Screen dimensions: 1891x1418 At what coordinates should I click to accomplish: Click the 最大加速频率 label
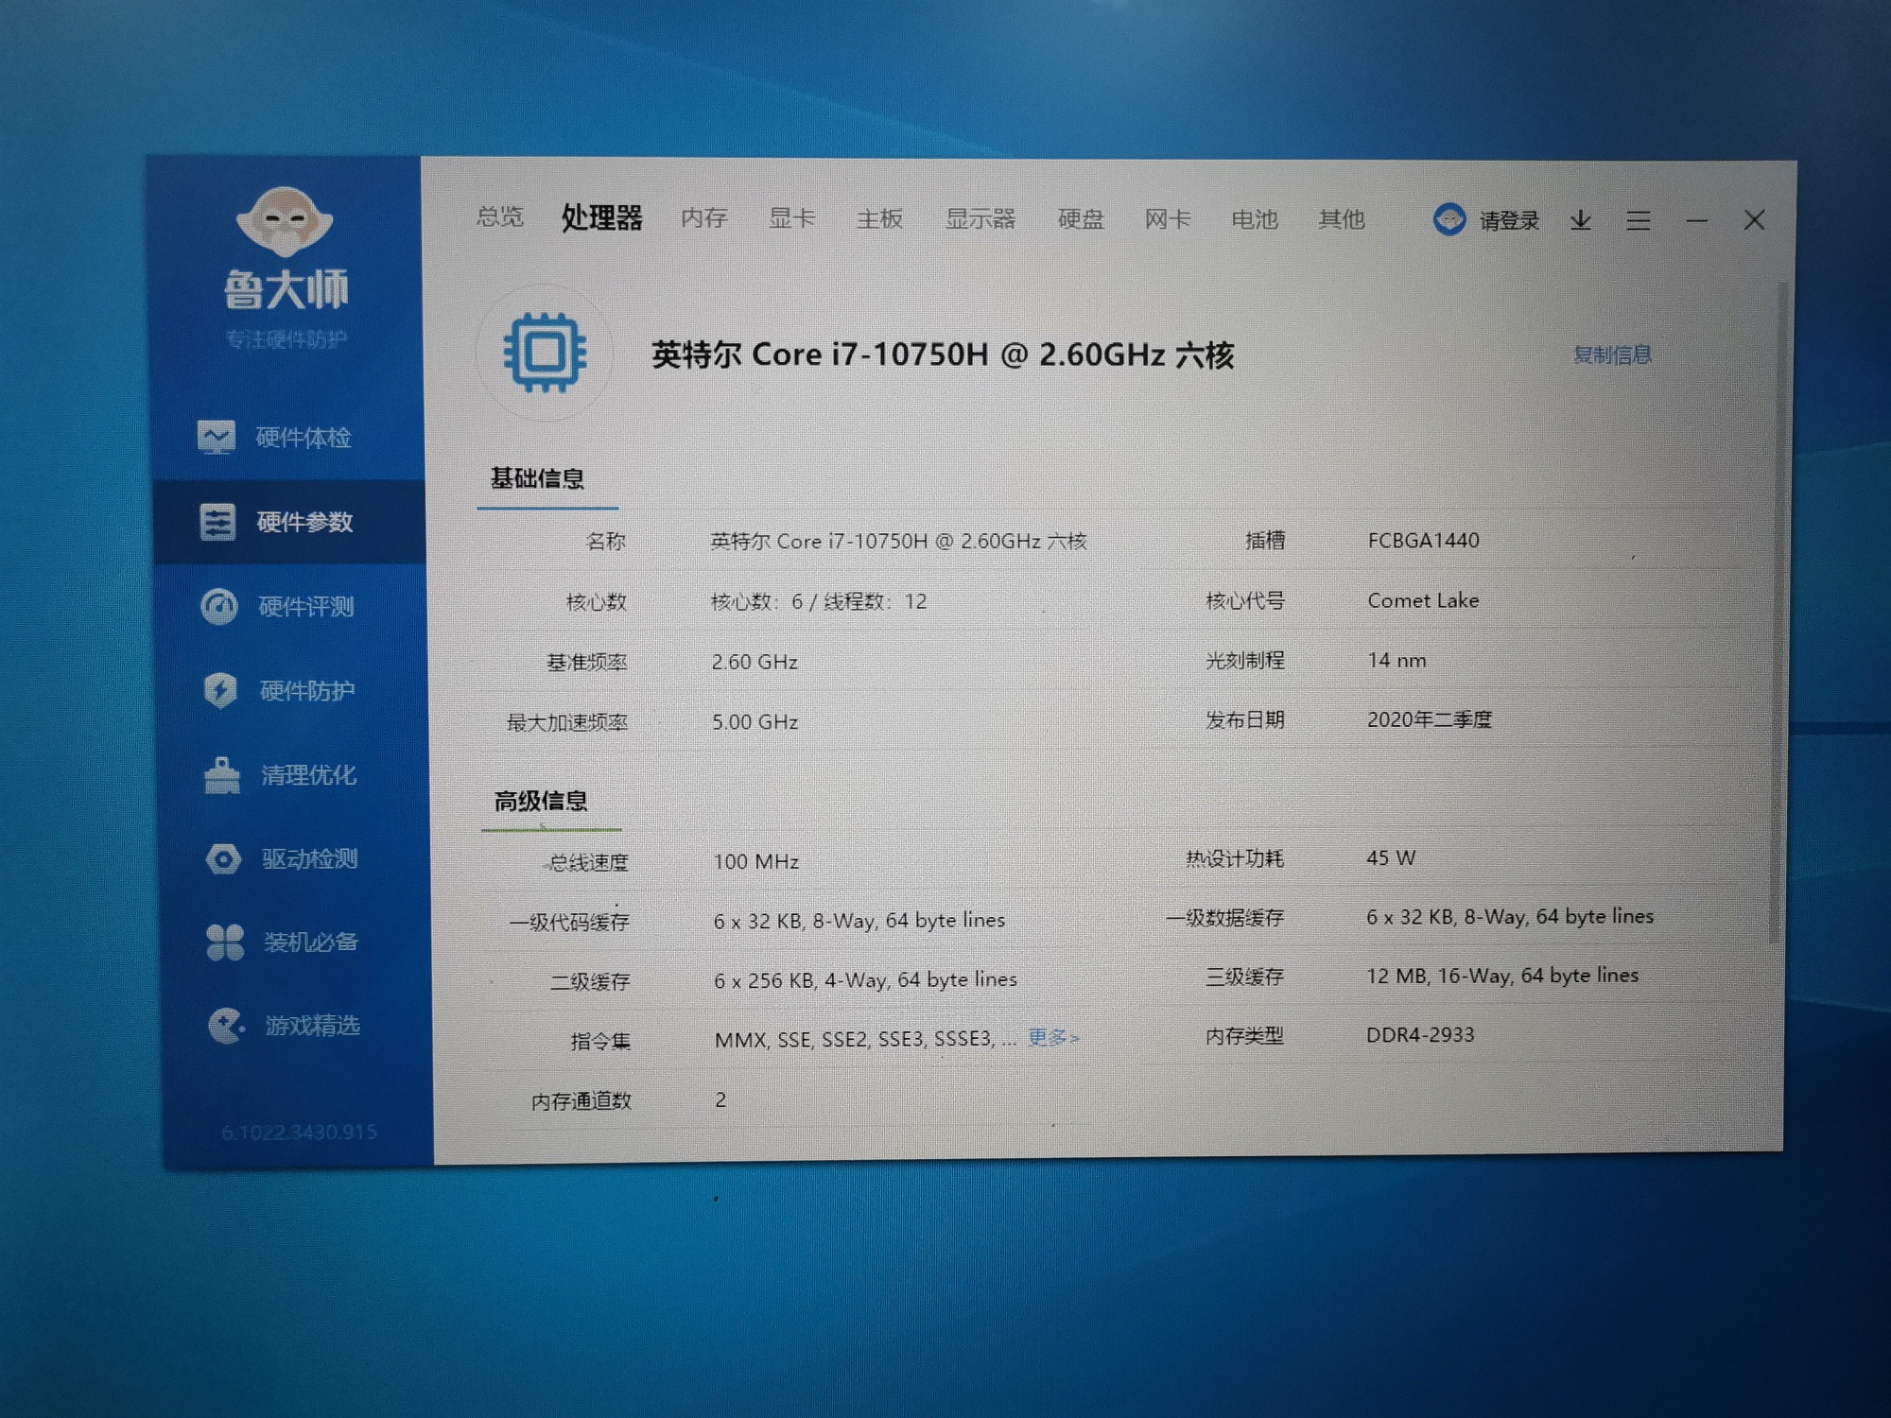point(566,723)
